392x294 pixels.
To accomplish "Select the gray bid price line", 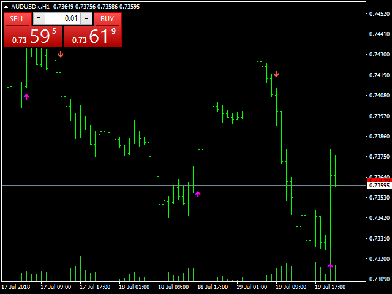I will [x=184, y=185].
